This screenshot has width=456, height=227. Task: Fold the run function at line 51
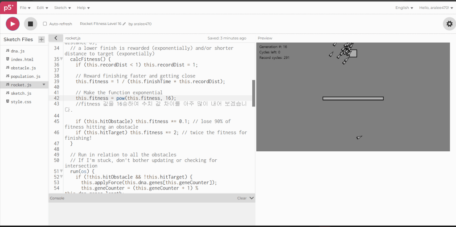pyautogui.click(x=62, y=171)
